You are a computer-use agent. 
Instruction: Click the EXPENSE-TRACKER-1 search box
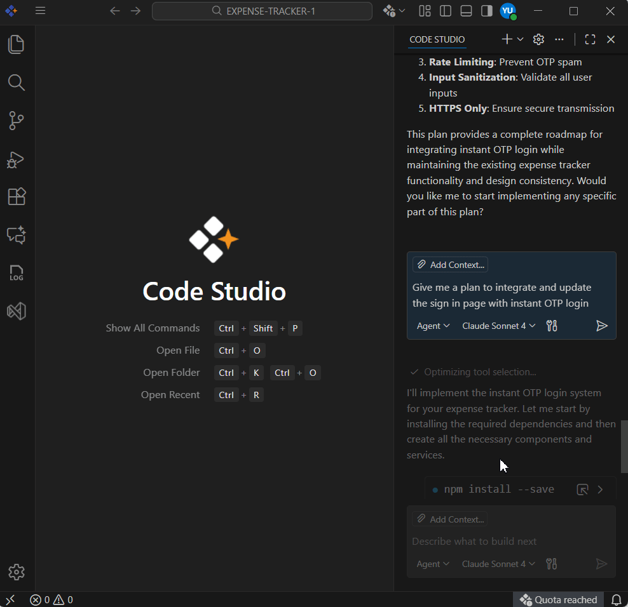click(x=262, y=11)
